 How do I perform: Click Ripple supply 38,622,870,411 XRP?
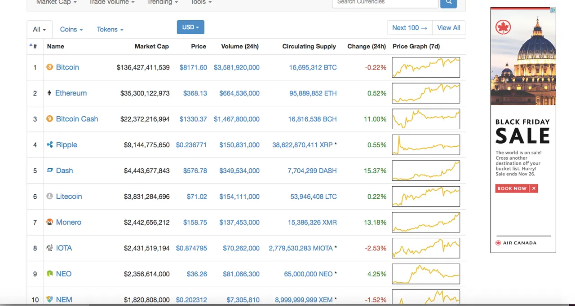click(302, 145)
